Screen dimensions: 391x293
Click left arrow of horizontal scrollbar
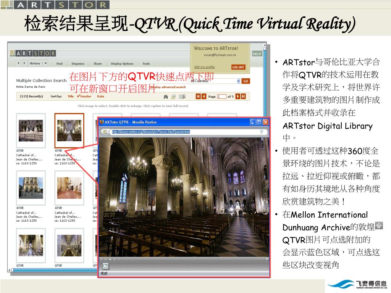10,270
